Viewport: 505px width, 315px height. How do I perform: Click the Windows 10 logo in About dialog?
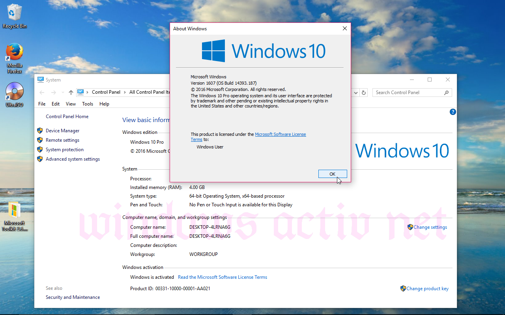pyautogui.click(x=264, y=51)
